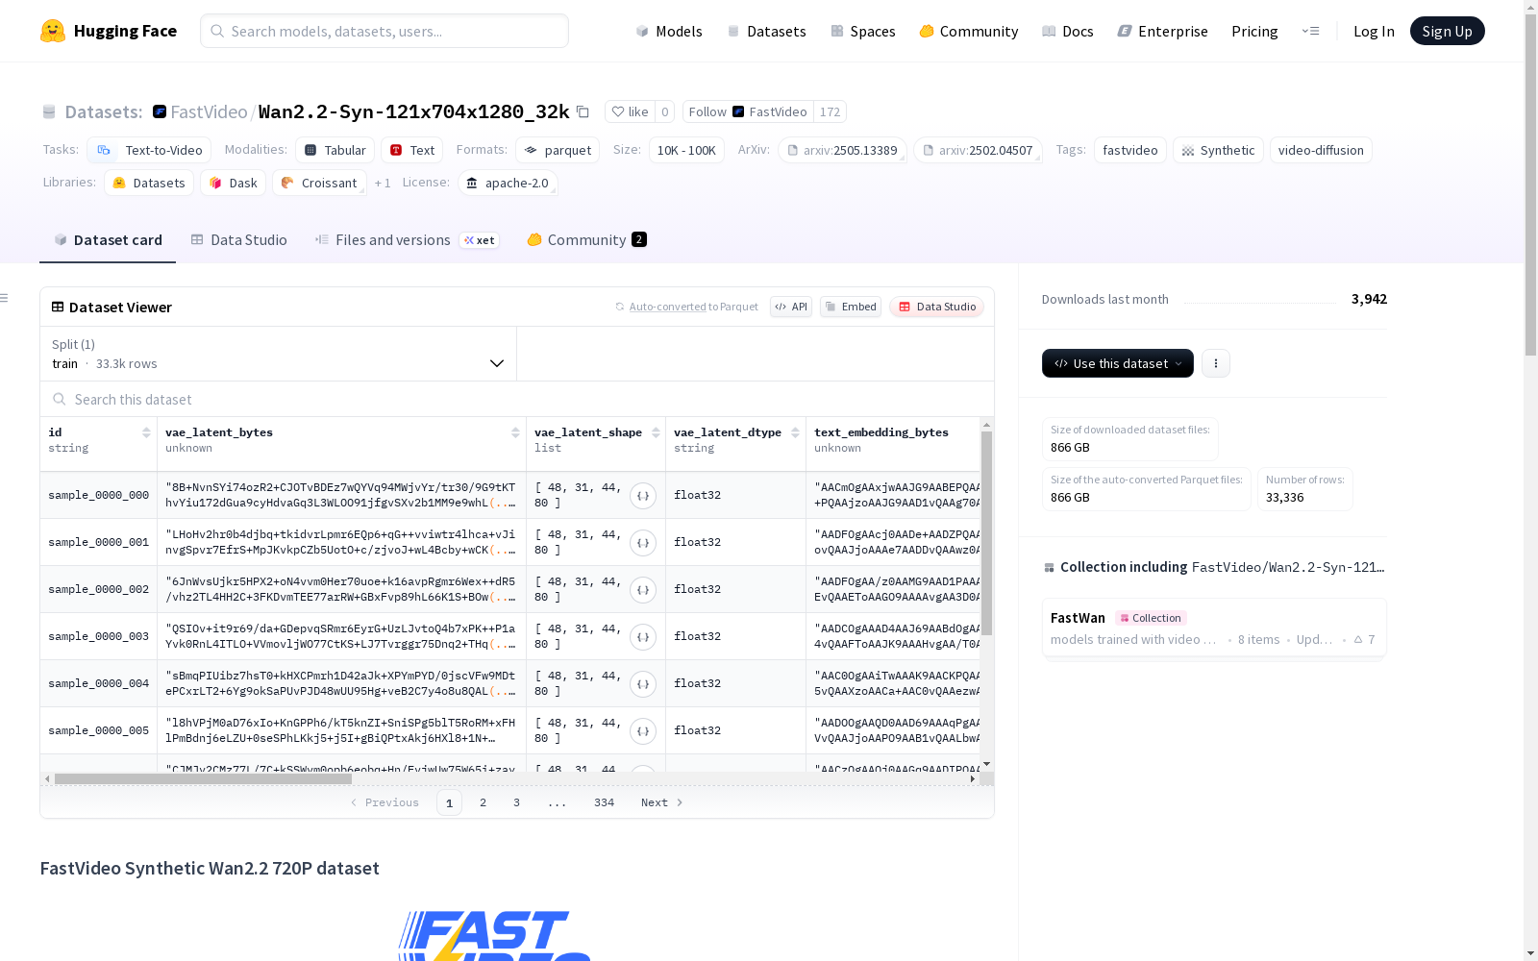Open Data Studio from the viewer header
This screenshot has height=961, width=1538.
pyautogui.click(x=937, y=307)
